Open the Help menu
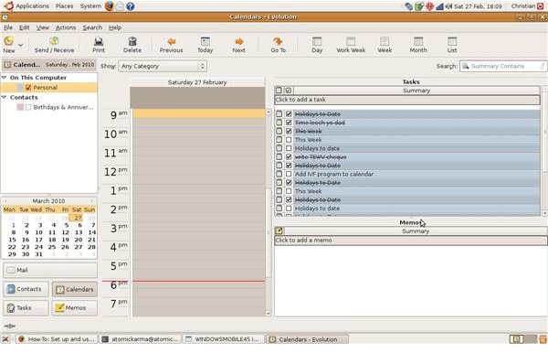This screenshot has width=548, height=353. (x=115, y=27)
